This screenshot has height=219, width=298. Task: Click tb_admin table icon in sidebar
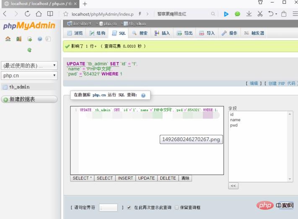[5, 87]
